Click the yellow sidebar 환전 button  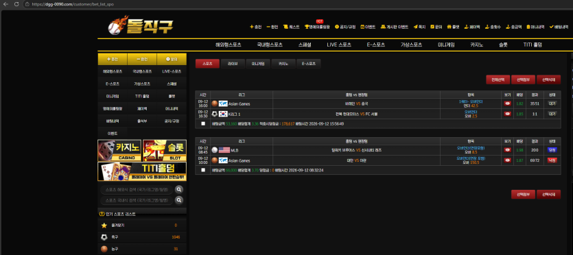(x=142, y=59)
